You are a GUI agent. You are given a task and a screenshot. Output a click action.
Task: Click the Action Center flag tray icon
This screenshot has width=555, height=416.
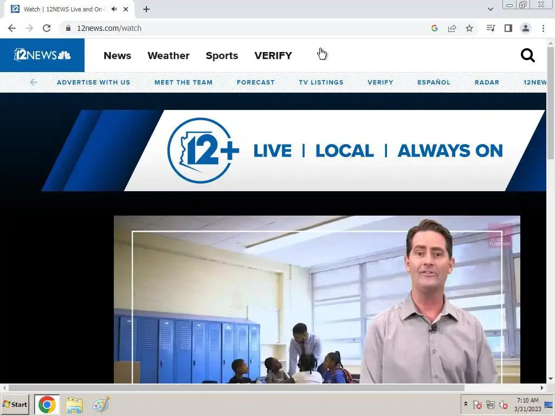[477, 405]
